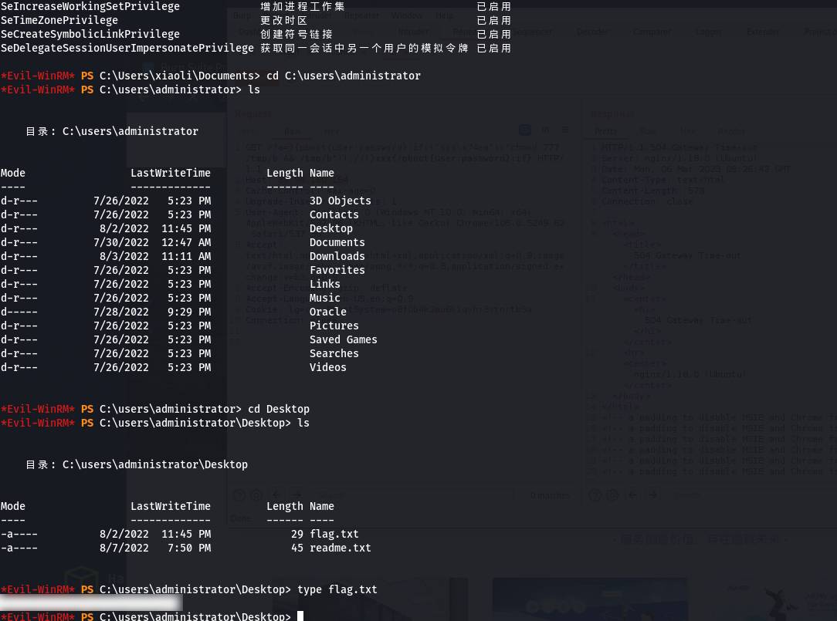Open Logger tab in background Burp Suite window
Image resolution: width=837 pixels, height=621 pixels.
pos(708,32)
